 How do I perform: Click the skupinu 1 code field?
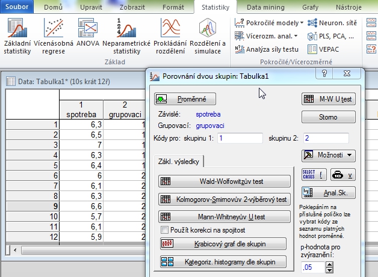(x=240, y=138)
